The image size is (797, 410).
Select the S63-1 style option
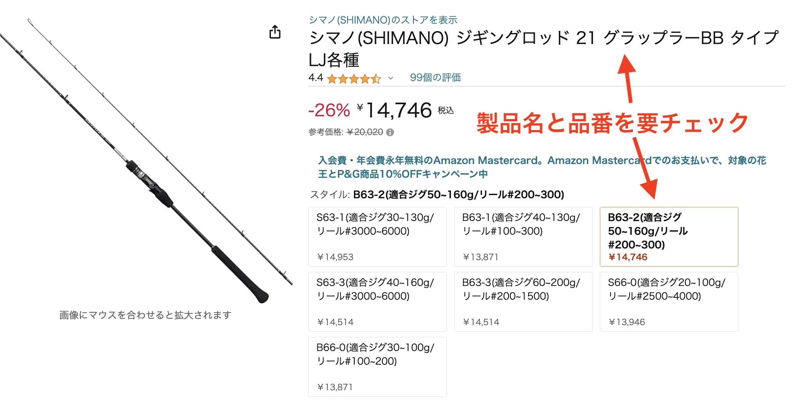pyautogui.click(x=377, y=237)
